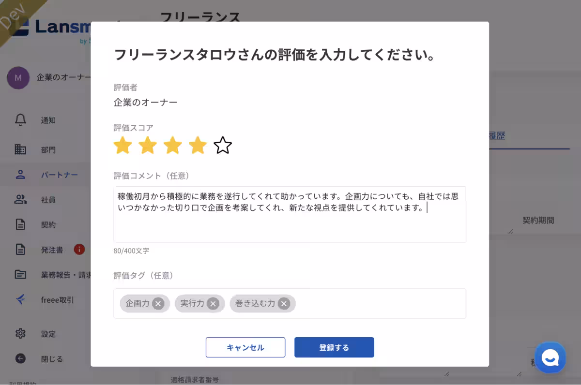Image resolution: width=581 pixels, height=385 pixels.
Task: Click the キャンセル button
Action: (x=245, y=347)
